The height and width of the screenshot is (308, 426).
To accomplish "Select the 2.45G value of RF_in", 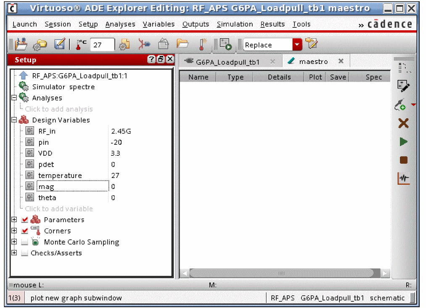I will (x=121, y=131).
